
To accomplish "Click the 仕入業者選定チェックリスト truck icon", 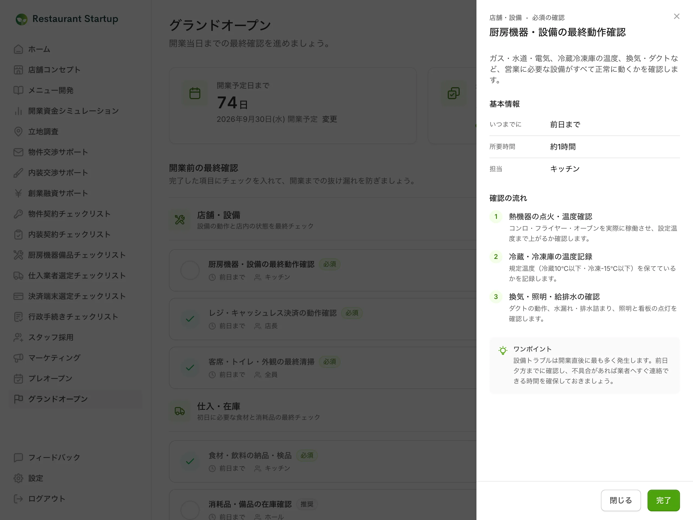I will tap(18, 275).
